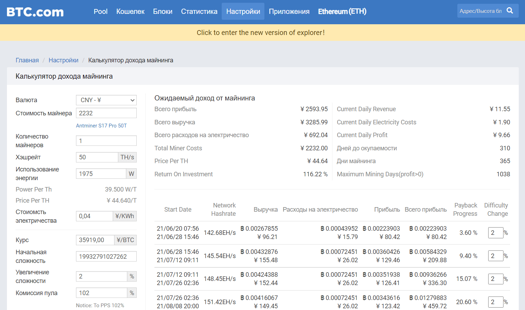The width and height of the screenshot is (525, 310).
Task: Open the Блоки menu item
Action: [x=163, y=11]
